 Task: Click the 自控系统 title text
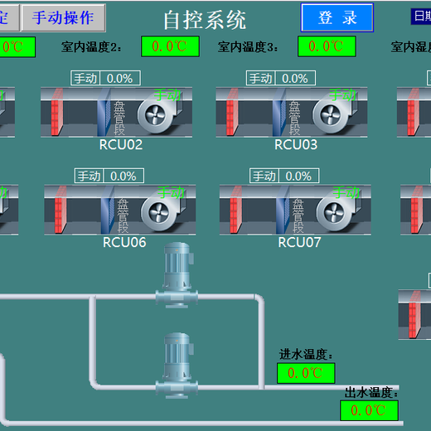click(x=205, y=20)
